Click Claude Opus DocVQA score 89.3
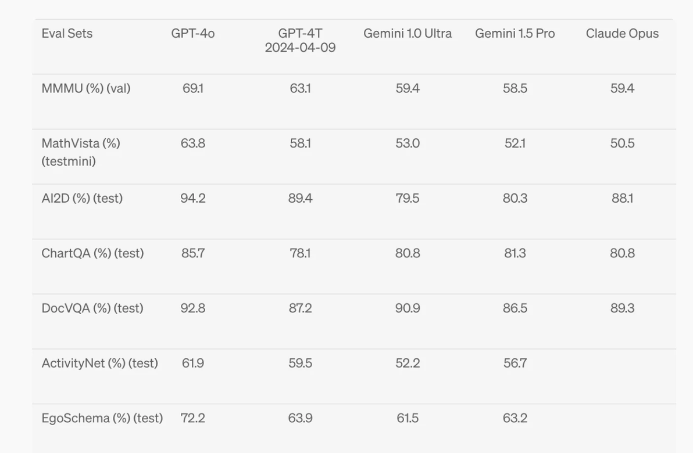 622,308
